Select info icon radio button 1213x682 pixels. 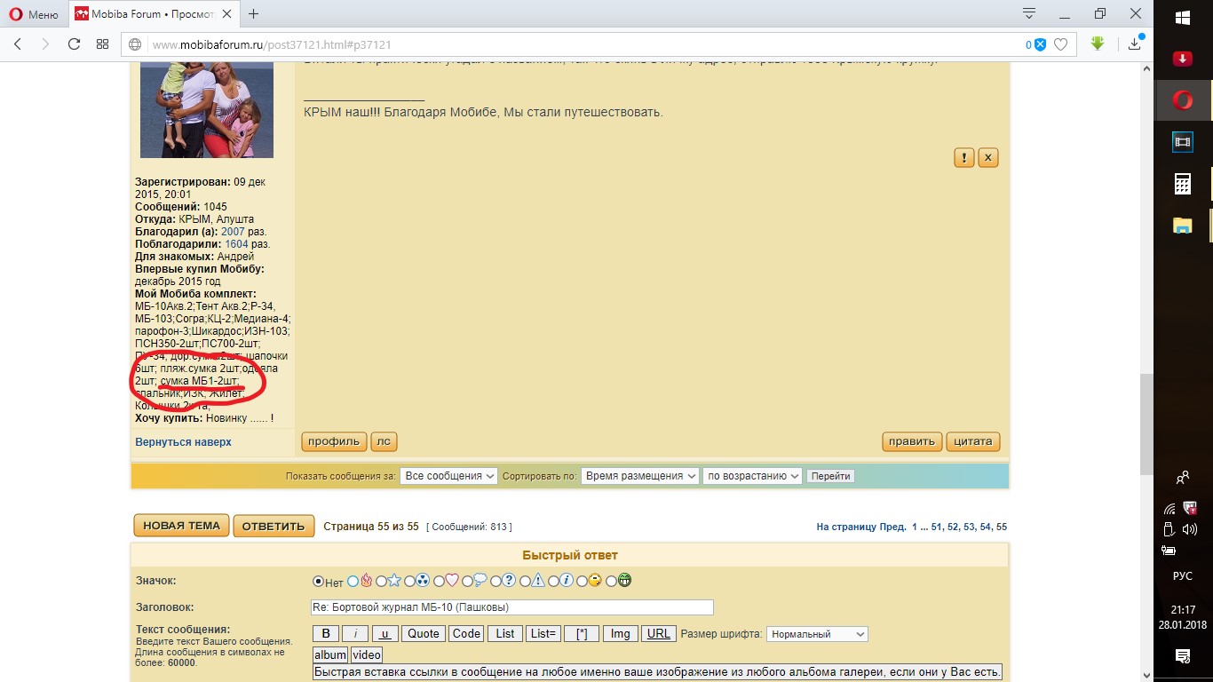tap(554, 582)
